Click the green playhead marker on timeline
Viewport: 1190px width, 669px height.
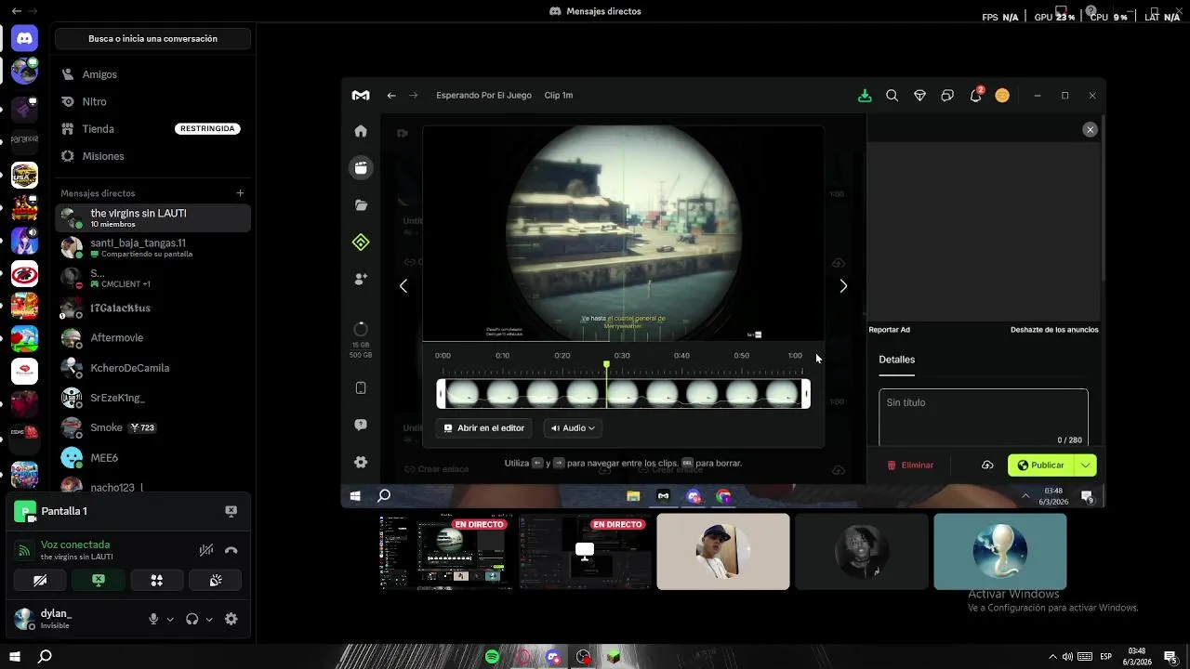tap(606, 364)
